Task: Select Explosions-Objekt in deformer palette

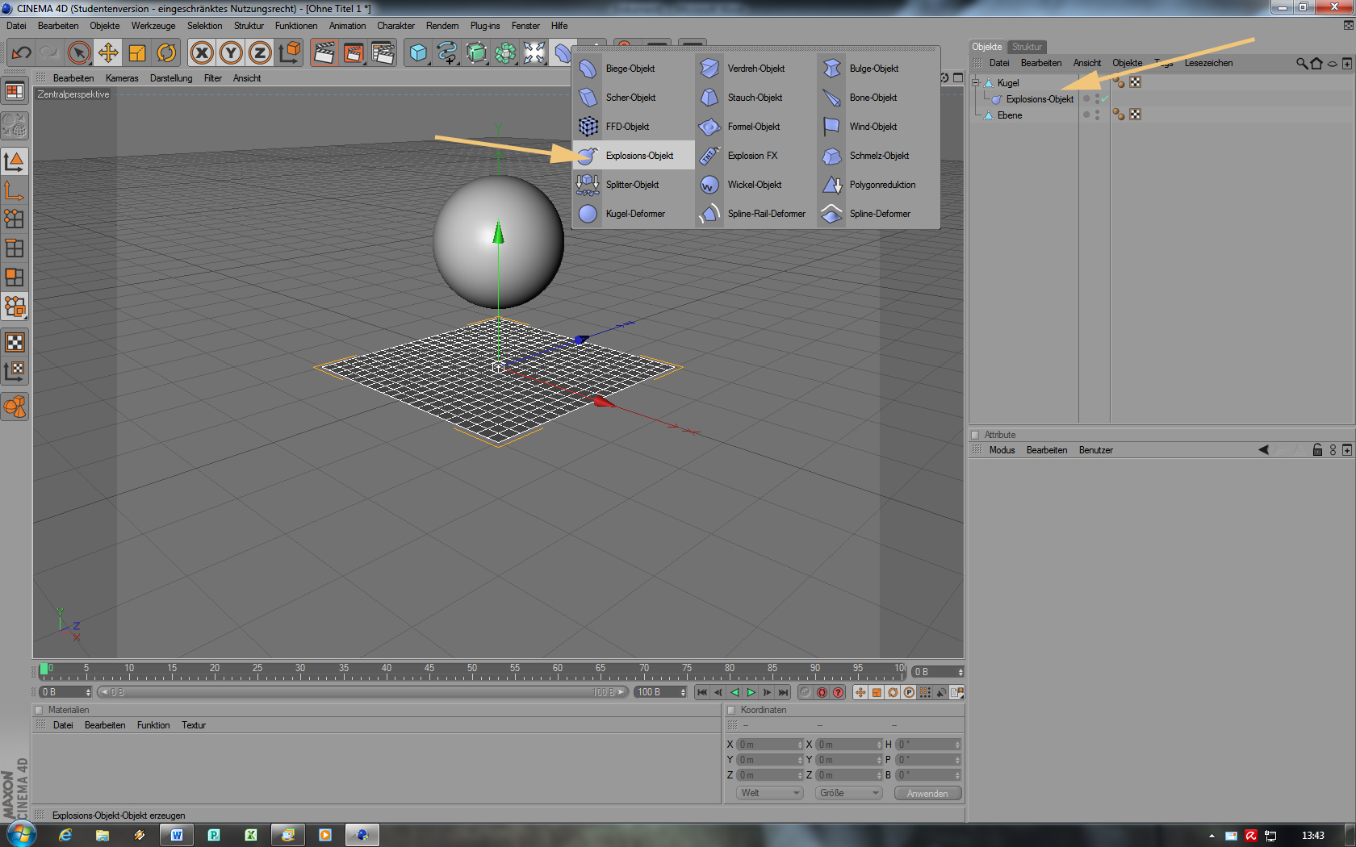Action: click(634, 155)
